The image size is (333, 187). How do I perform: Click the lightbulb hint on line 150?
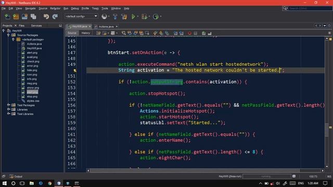click(x=75, y=71)
